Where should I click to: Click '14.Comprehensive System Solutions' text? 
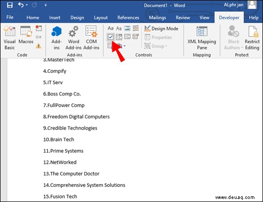[84, 185]
